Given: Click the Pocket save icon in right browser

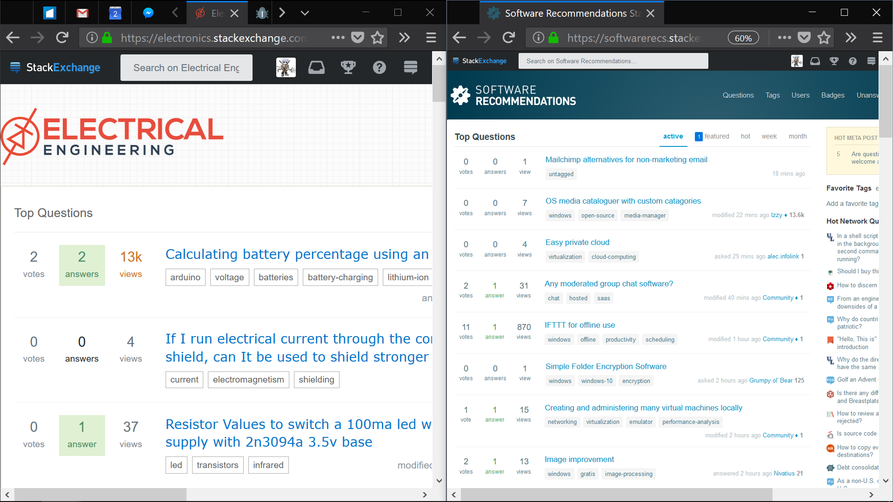Looking at the screenshot, I should pos(804,38).
